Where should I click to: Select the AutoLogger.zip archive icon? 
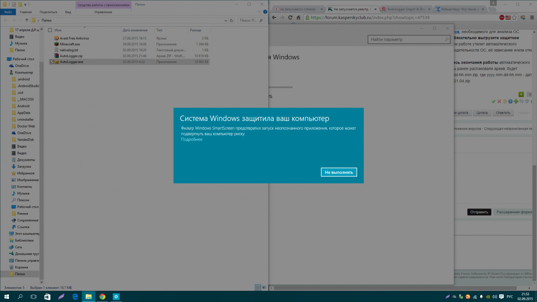coord(56,56)
